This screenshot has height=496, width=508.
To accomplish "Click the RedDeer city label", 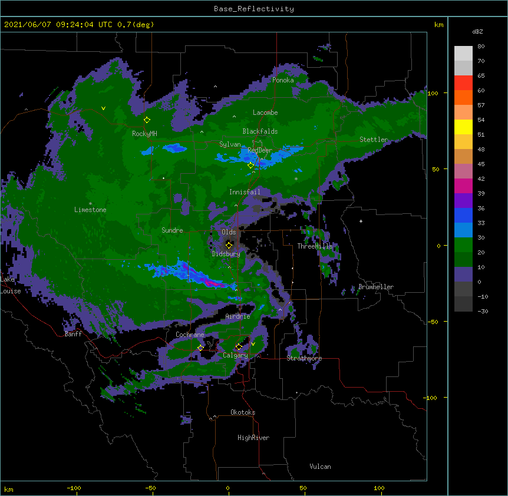I will tap(260, 150).
